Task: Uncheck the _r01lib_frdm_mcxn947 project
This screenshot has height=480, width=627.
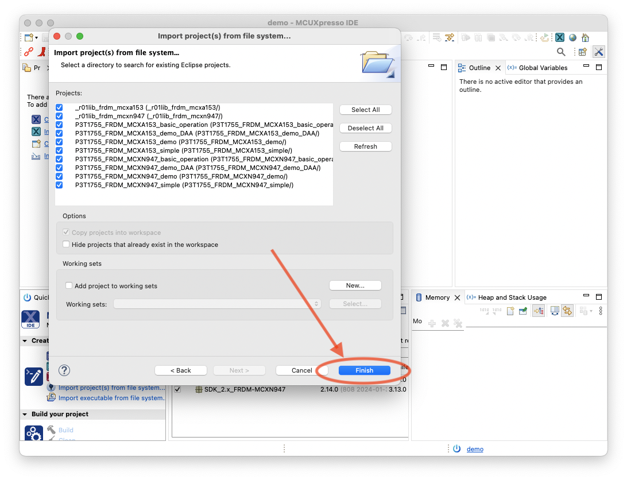Action: 59,116
